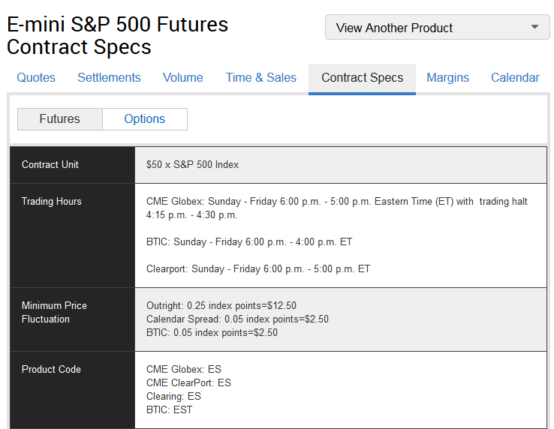Click the Calendar Spread 0.05 index points line

coord(237,319)
